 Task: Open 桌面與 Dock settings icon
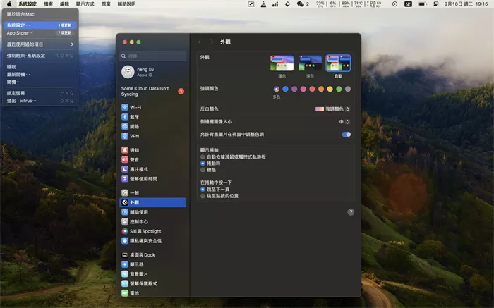(x=125, y=254)
